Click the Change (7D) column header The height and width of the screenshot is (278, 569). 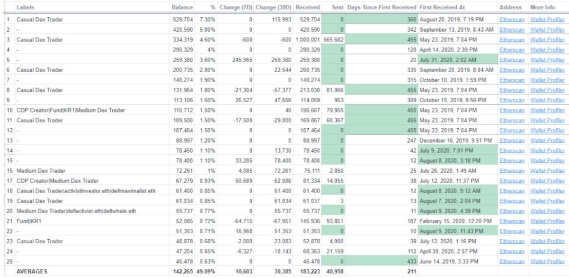click(x=235, y=8)
